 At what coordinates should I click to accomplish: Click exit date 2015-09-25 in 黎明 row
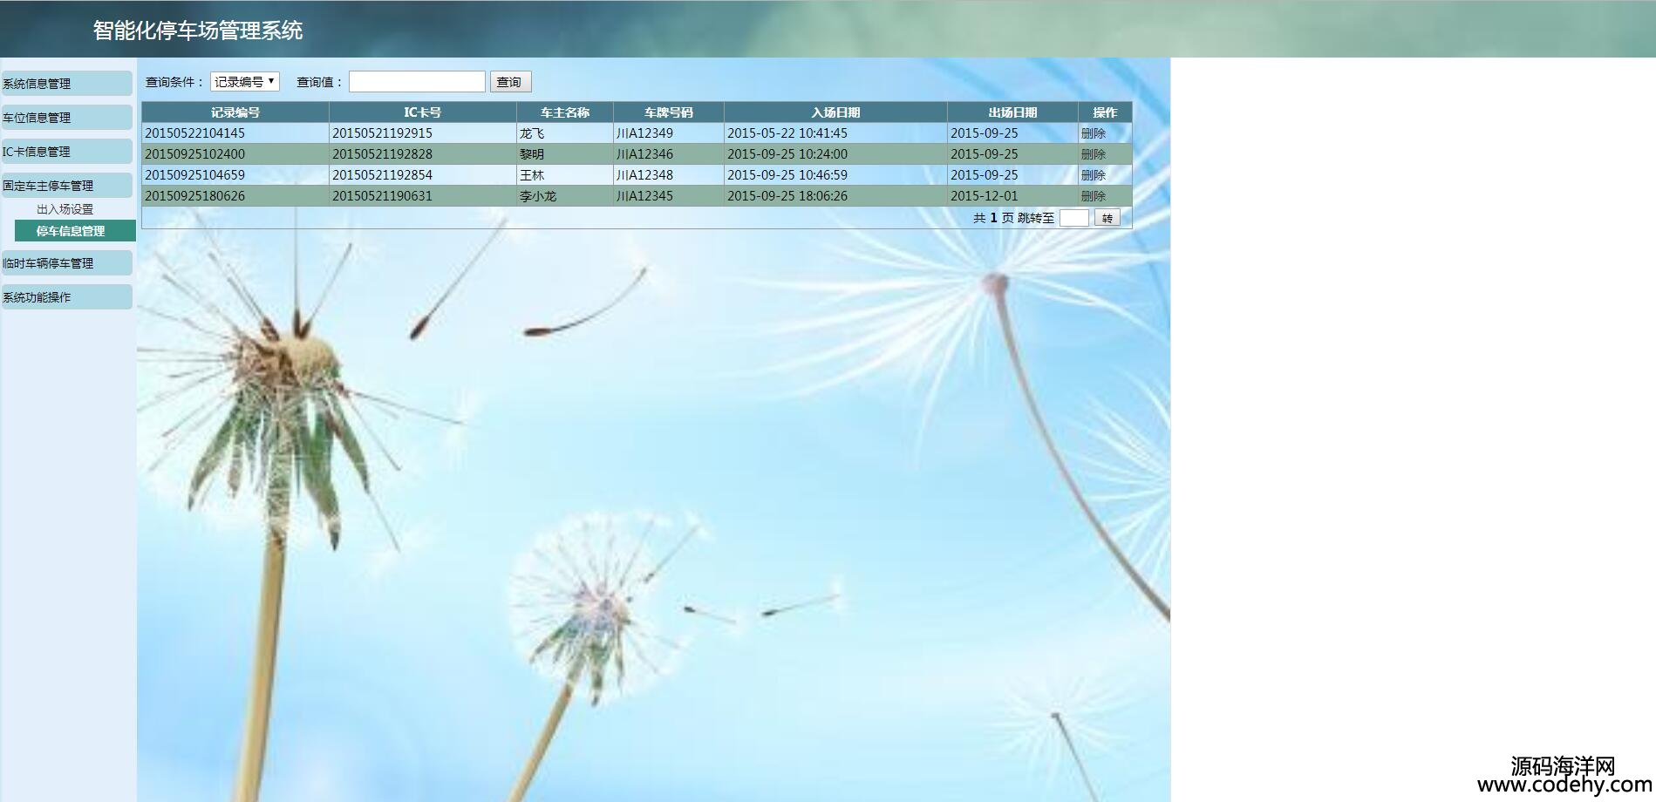pos(985,154)
